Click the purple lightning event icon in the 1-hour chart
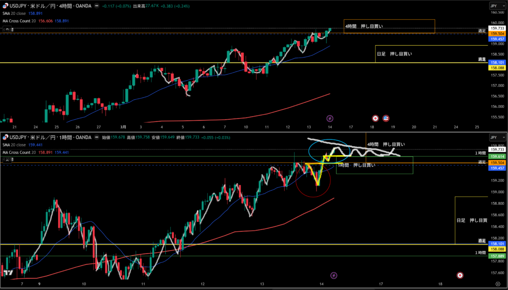 [334, 275]
